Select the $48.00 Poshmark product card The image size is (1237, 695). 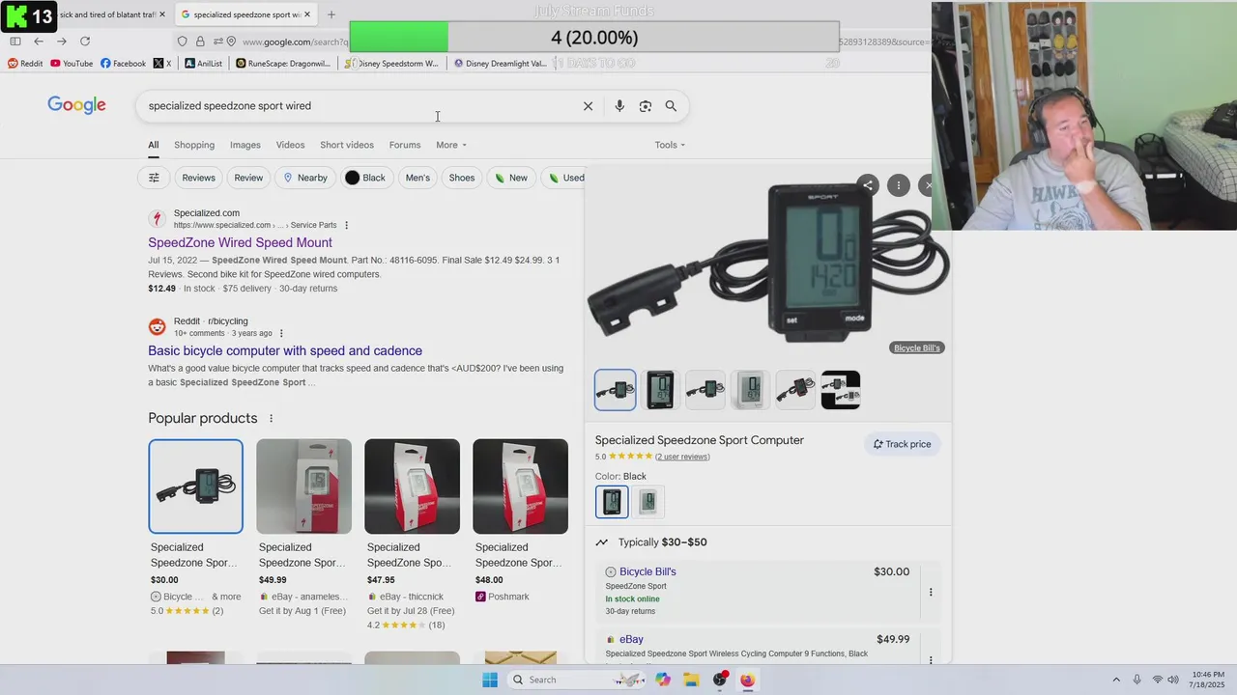520,522
